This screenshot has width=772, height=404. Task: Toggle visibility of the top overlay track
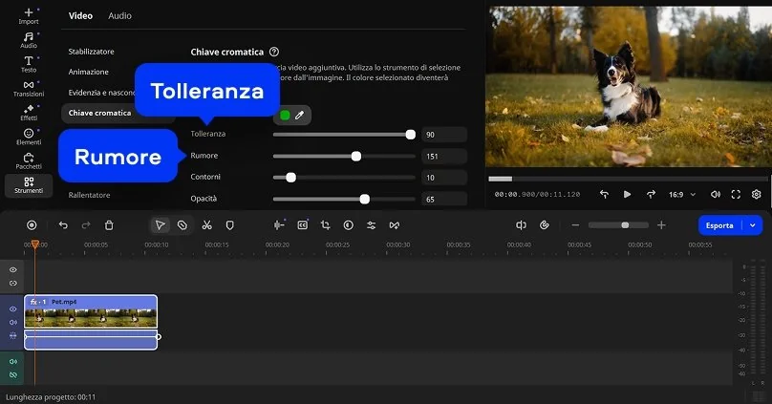[x=12, y=270]
